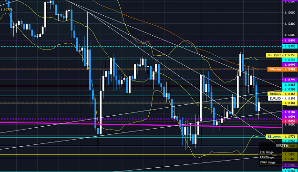298x172 pixels.
Task: Click the latest white candlestick near 1.11381
Action: [258, 107]
